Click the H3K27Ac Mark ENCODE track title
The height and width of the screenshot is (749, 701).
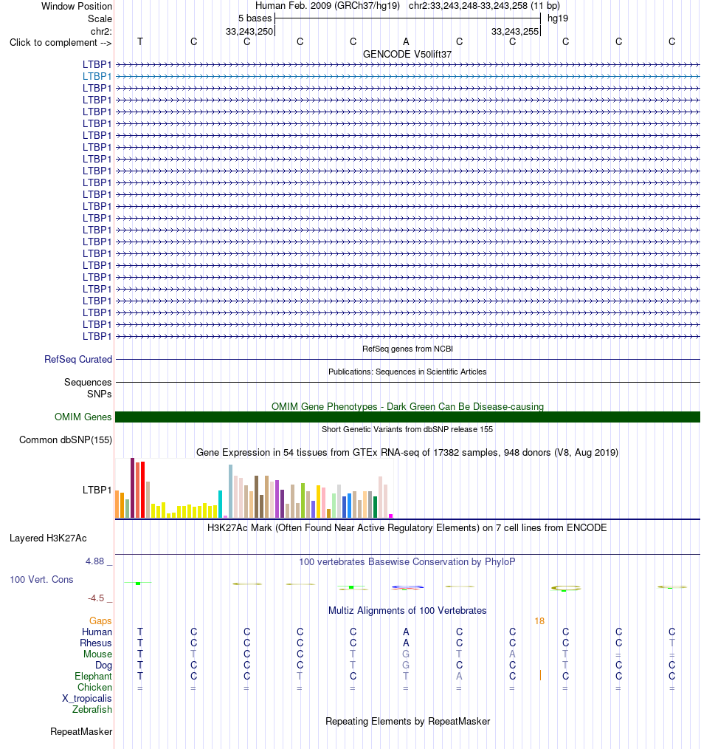pos(407,528)
